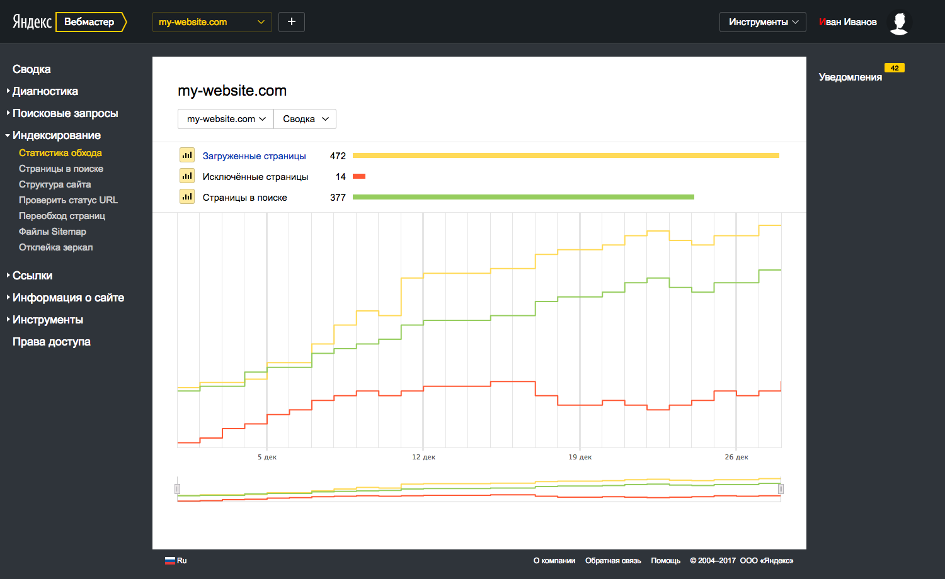Open Файлы Sitemap sidebar item
The height and width of the screenshot is (579, 945).
click(x=52, y=232)
